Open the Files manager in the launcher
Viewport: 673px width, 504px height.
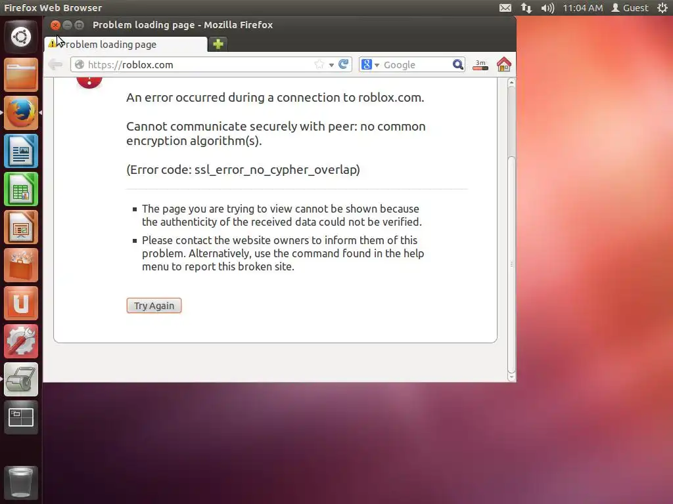point(21,75)
